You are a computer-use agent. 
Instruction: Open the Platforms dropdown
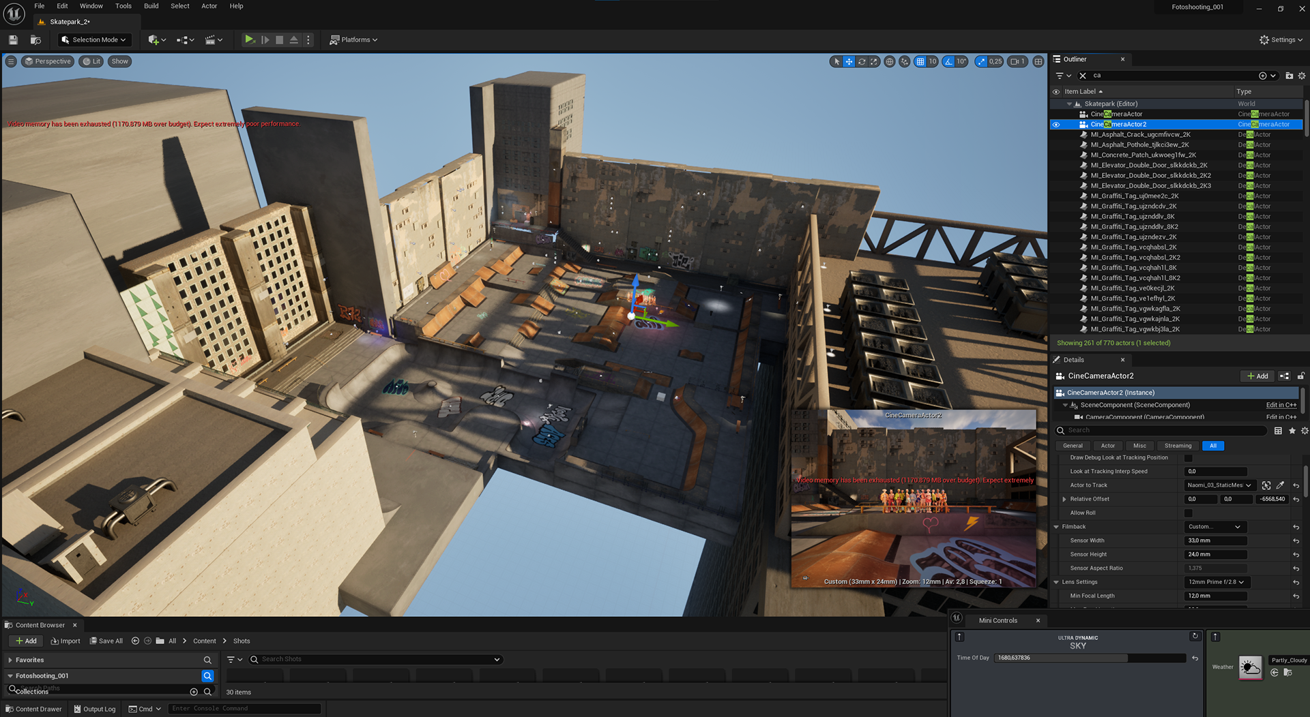tap(353, 40)
